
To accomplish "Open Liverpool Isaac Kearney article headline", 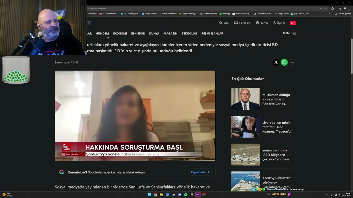I will pos(278,127).
